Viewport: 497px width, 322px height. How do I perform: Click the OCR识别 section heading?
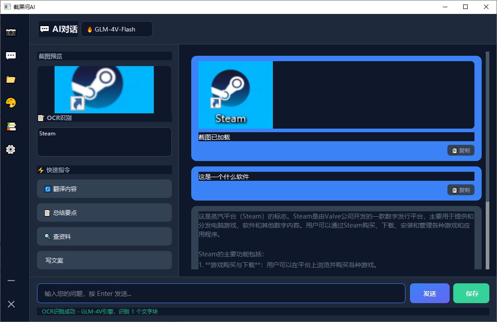pyautogui.click(x=59, y=118)
